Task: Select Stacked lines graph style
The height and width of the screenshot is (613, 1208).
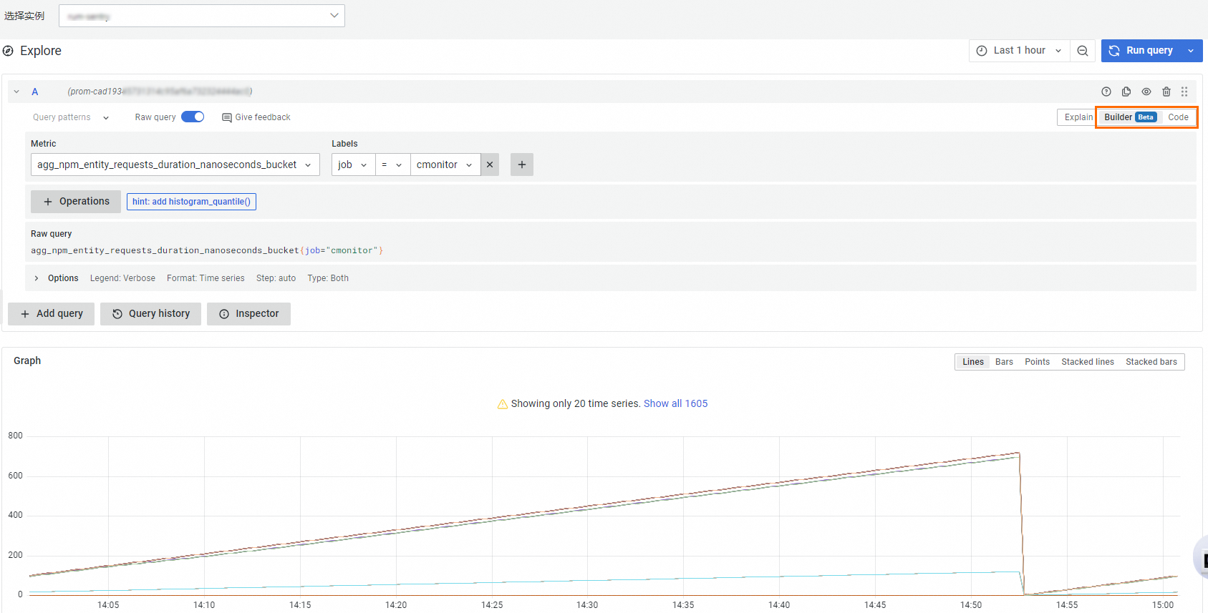Action: (x=1088, y=362)
